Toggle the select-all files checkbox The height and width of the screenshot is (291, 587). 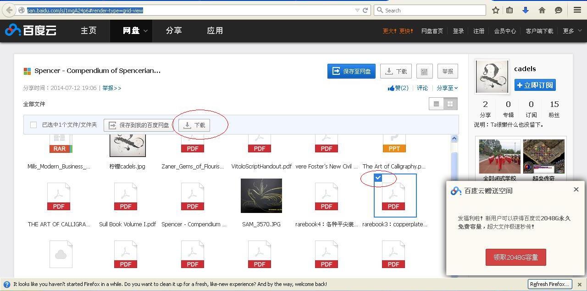pos(33,125)
